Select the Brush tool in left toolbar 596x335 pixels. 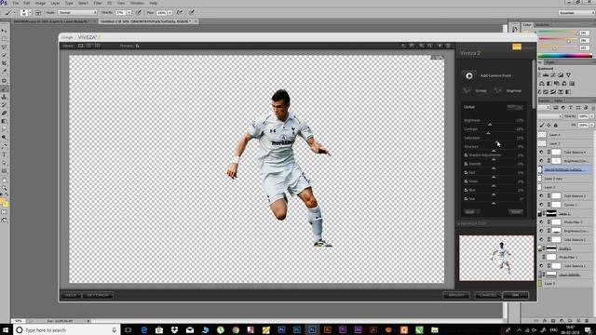(x=4, y=88)
